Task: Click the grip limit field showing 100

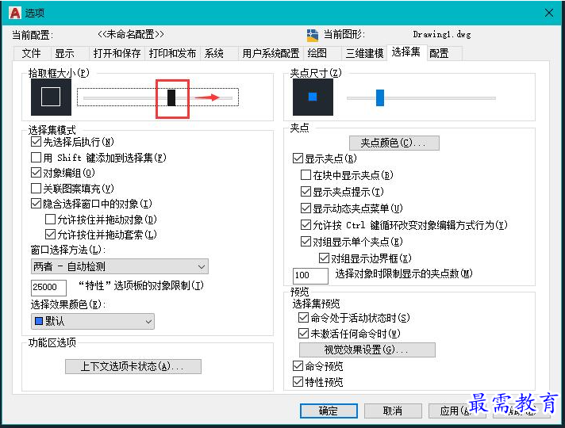Action: pyautogui.click(x=310, y=275)
